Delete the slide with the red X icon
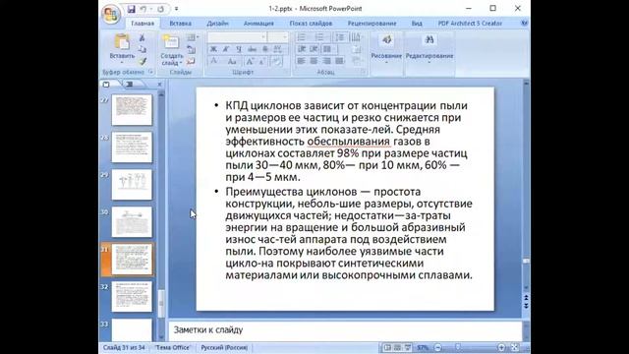 [x=192, y=61]
